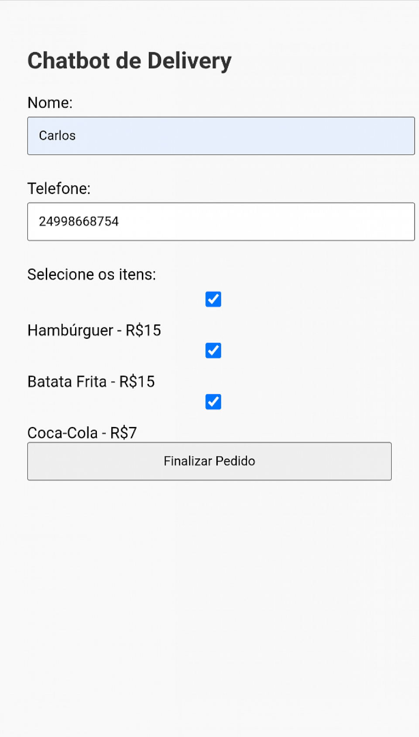
Task: Deselect the checkbox above Coca-Cola label
Action: (x=213, y=402)
